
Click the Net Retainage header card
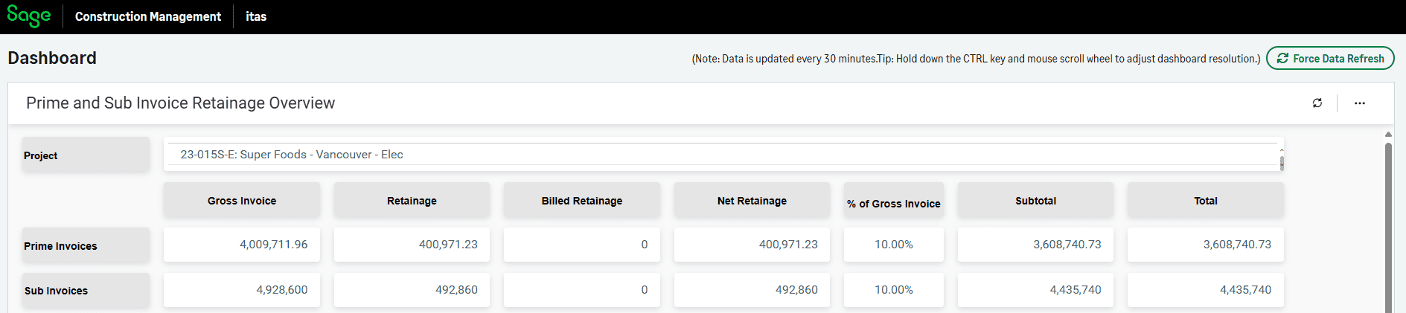point(752,201)
